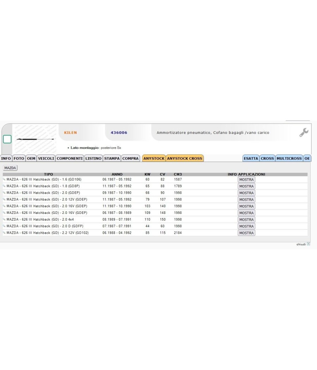Image resolution: width=317 pixels, height=370 pixels.
Task: Click the wrench tool icon
Action: coord(304,132)
